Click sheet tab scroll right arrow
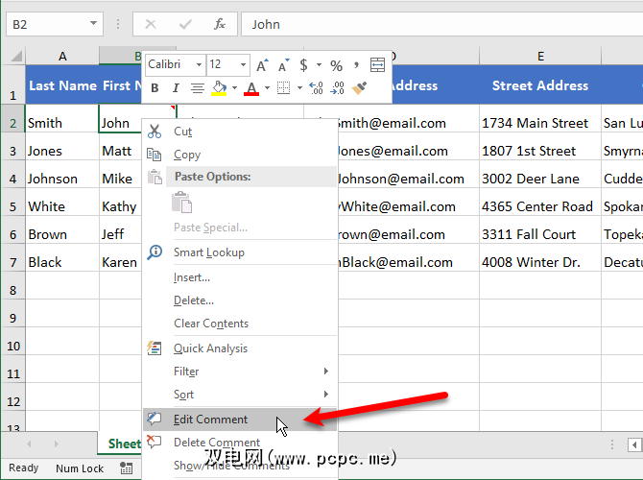The height and width of the screenshot is (480, 643). pyautogui.click(x=57, y=444)
